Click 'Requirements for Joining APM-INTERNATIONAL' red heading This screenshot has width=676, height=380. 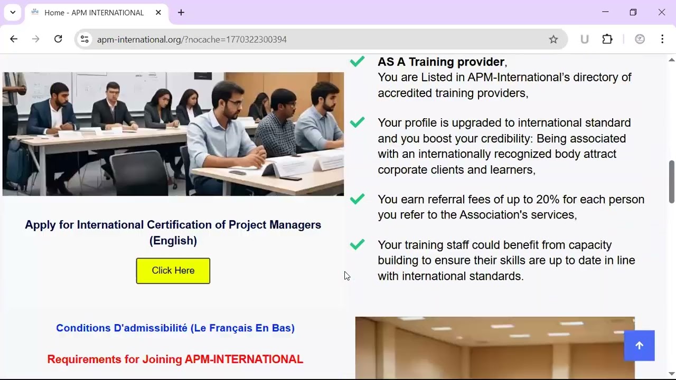pyautogui.click(x=175, y=359)
